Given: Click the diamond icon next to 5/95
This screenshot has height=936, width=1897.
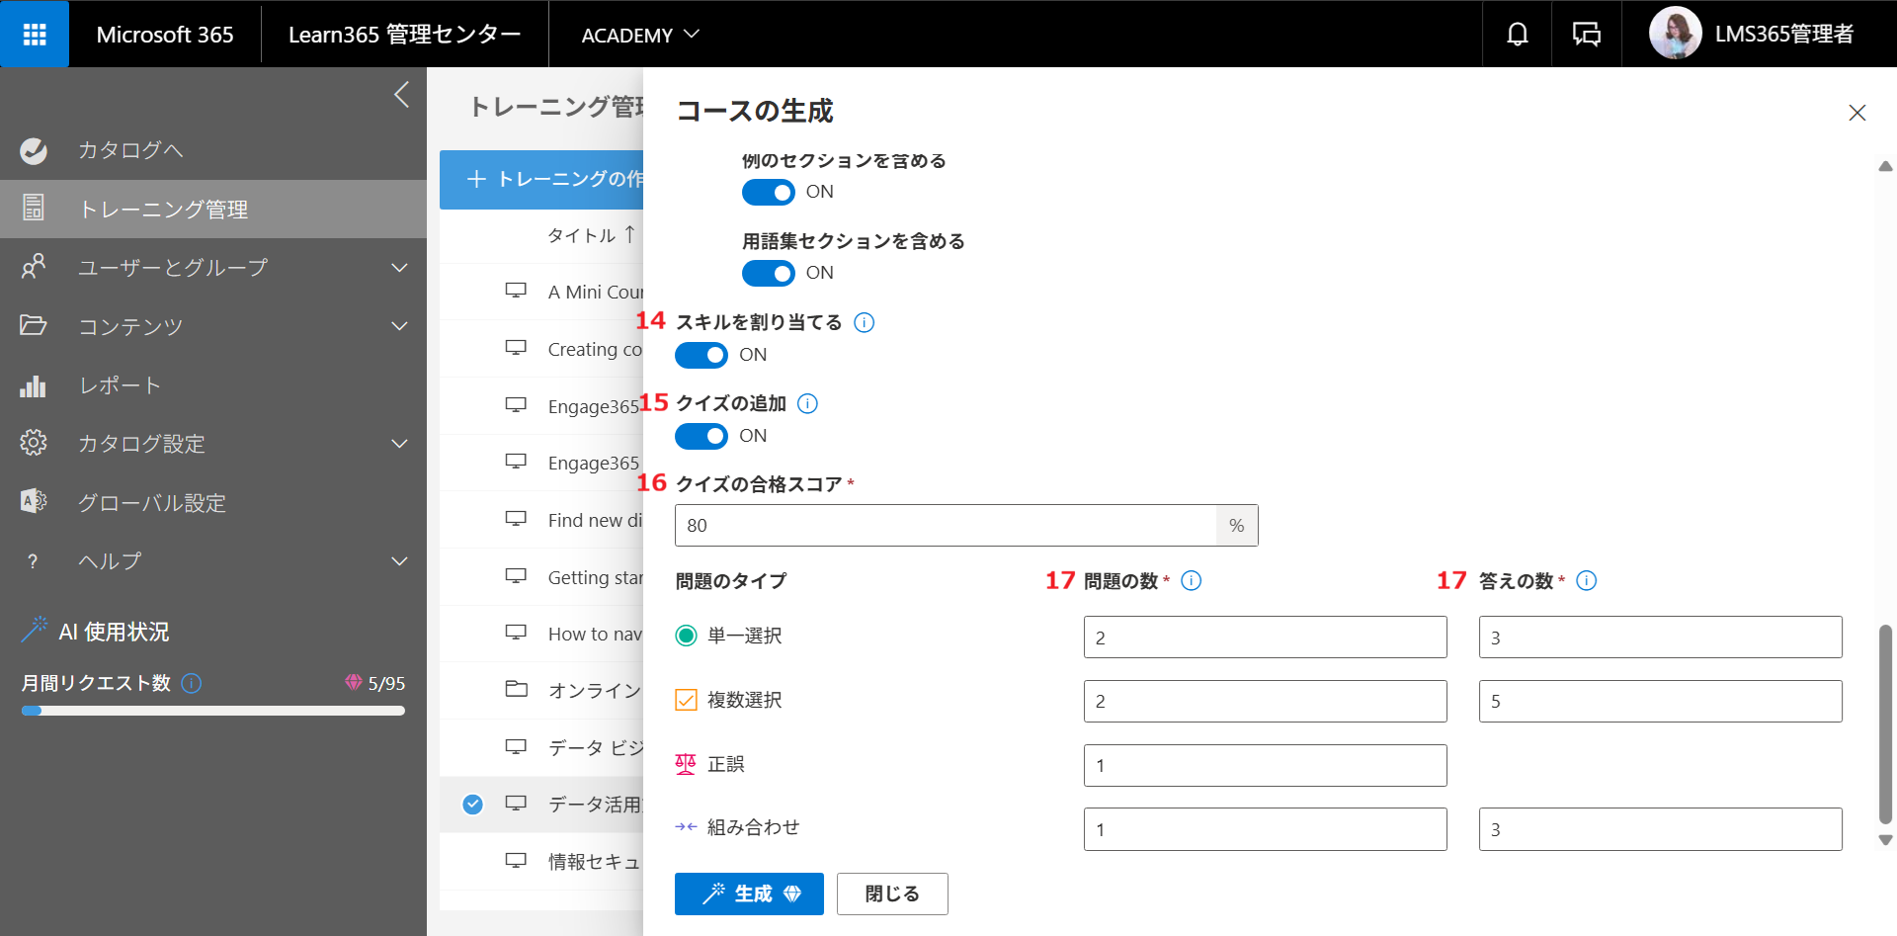Looking at the screenshot, I should pos(354,682).
